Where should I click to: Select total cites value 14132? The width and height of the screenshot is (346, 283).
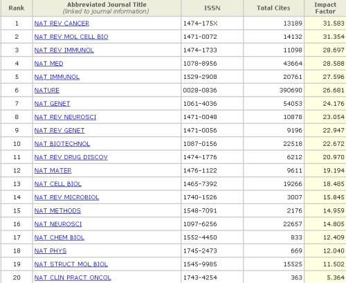293,37
